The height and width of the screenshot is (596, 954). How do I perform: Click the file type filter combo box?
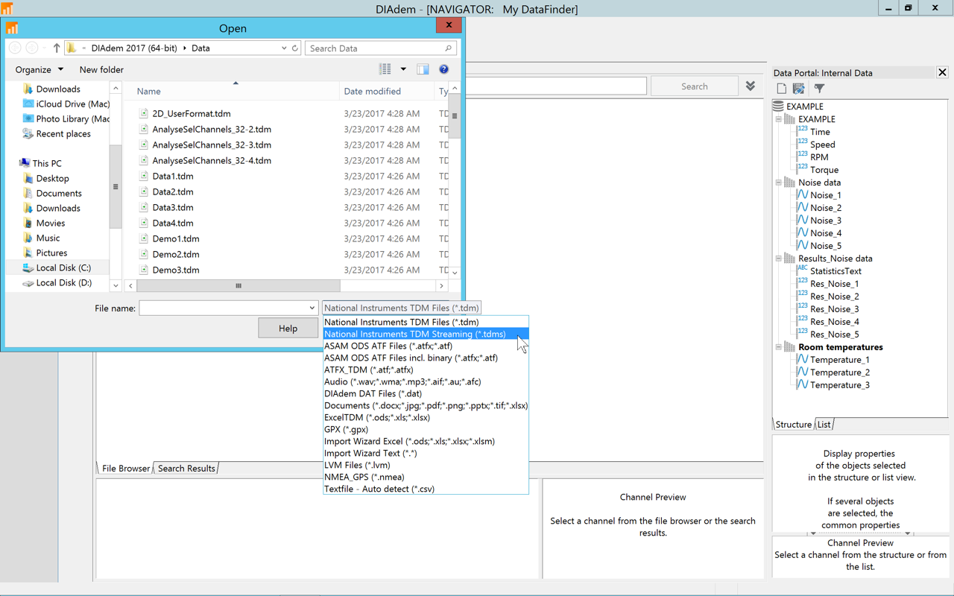[401, 308]
